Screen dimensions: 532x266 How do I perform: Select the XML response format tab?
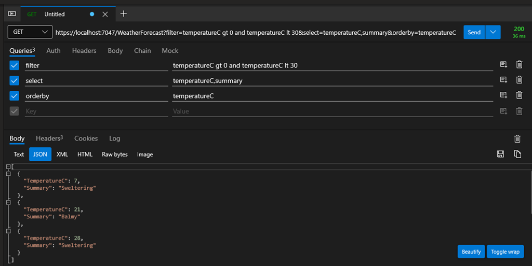62,154
